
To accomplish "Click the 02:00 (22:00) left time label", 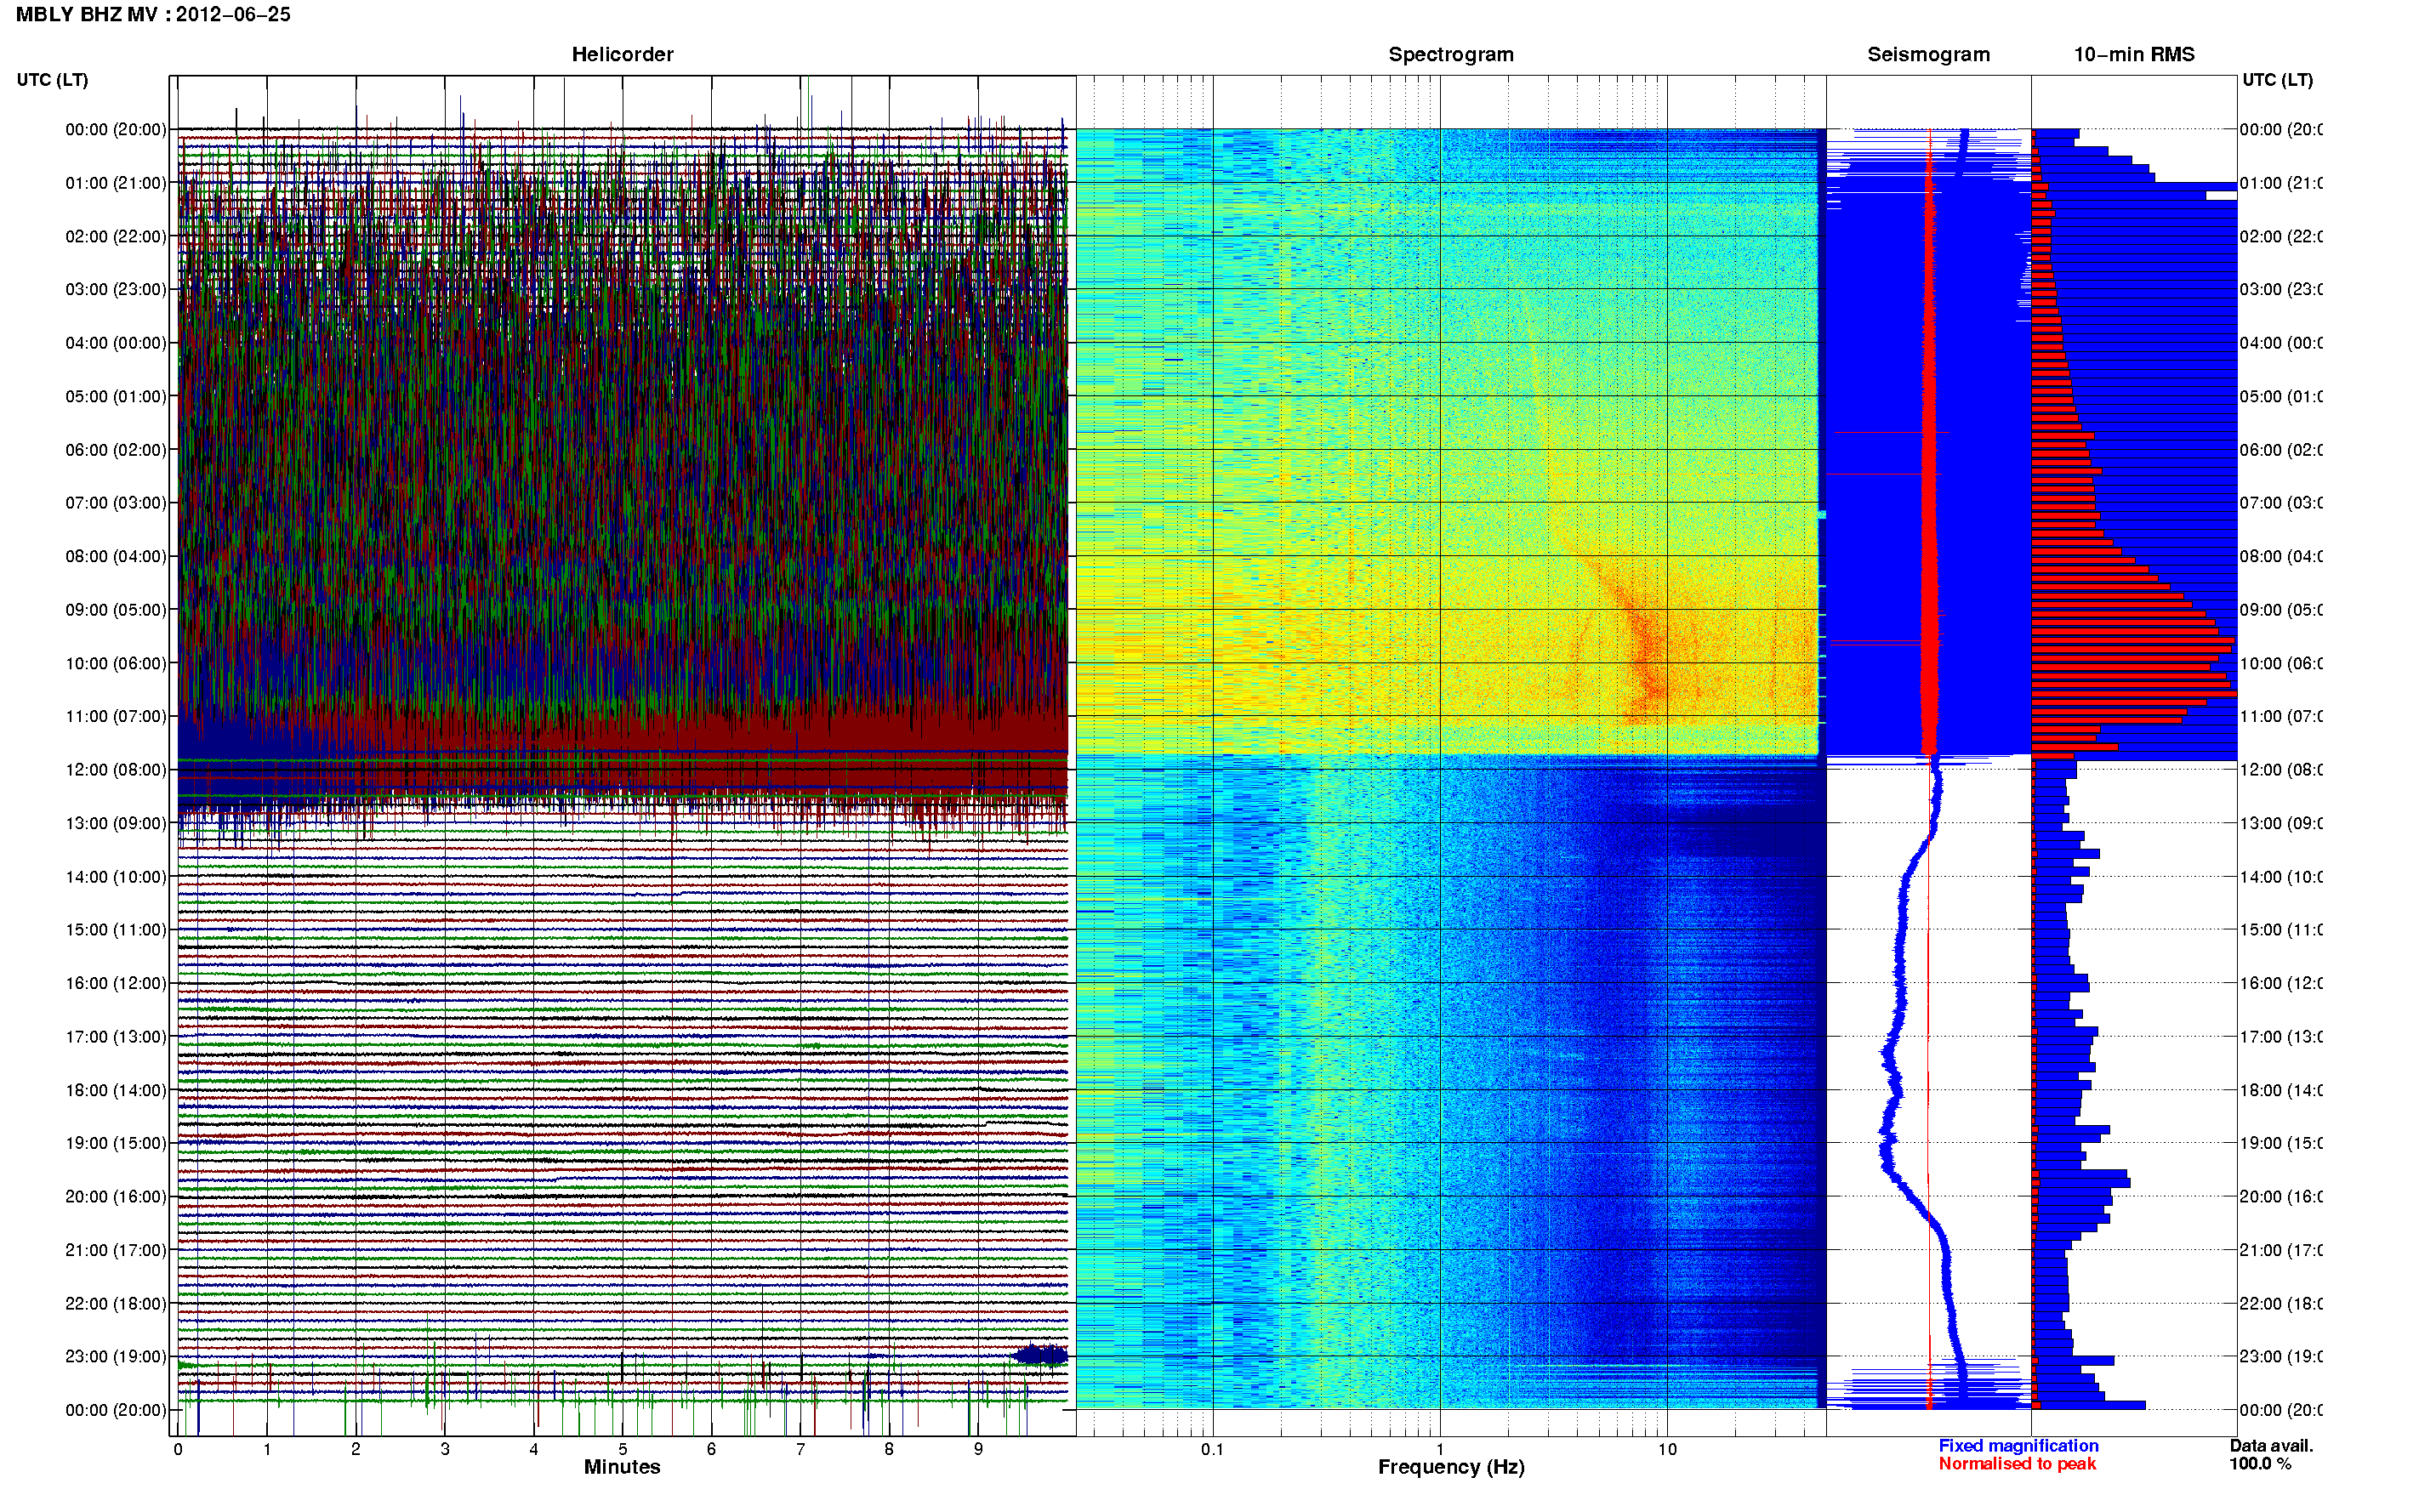I will [116, 237].
